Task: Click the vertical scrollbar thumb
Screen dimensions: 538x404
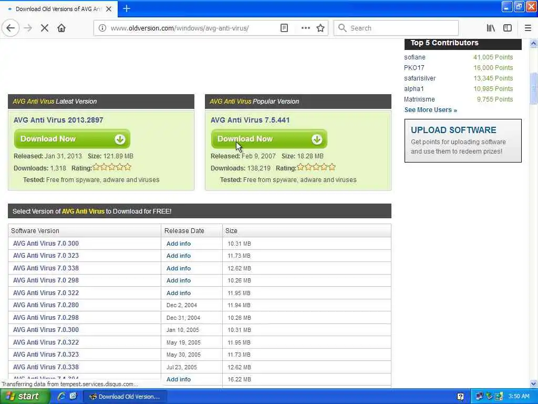Action: pos(534,88)
